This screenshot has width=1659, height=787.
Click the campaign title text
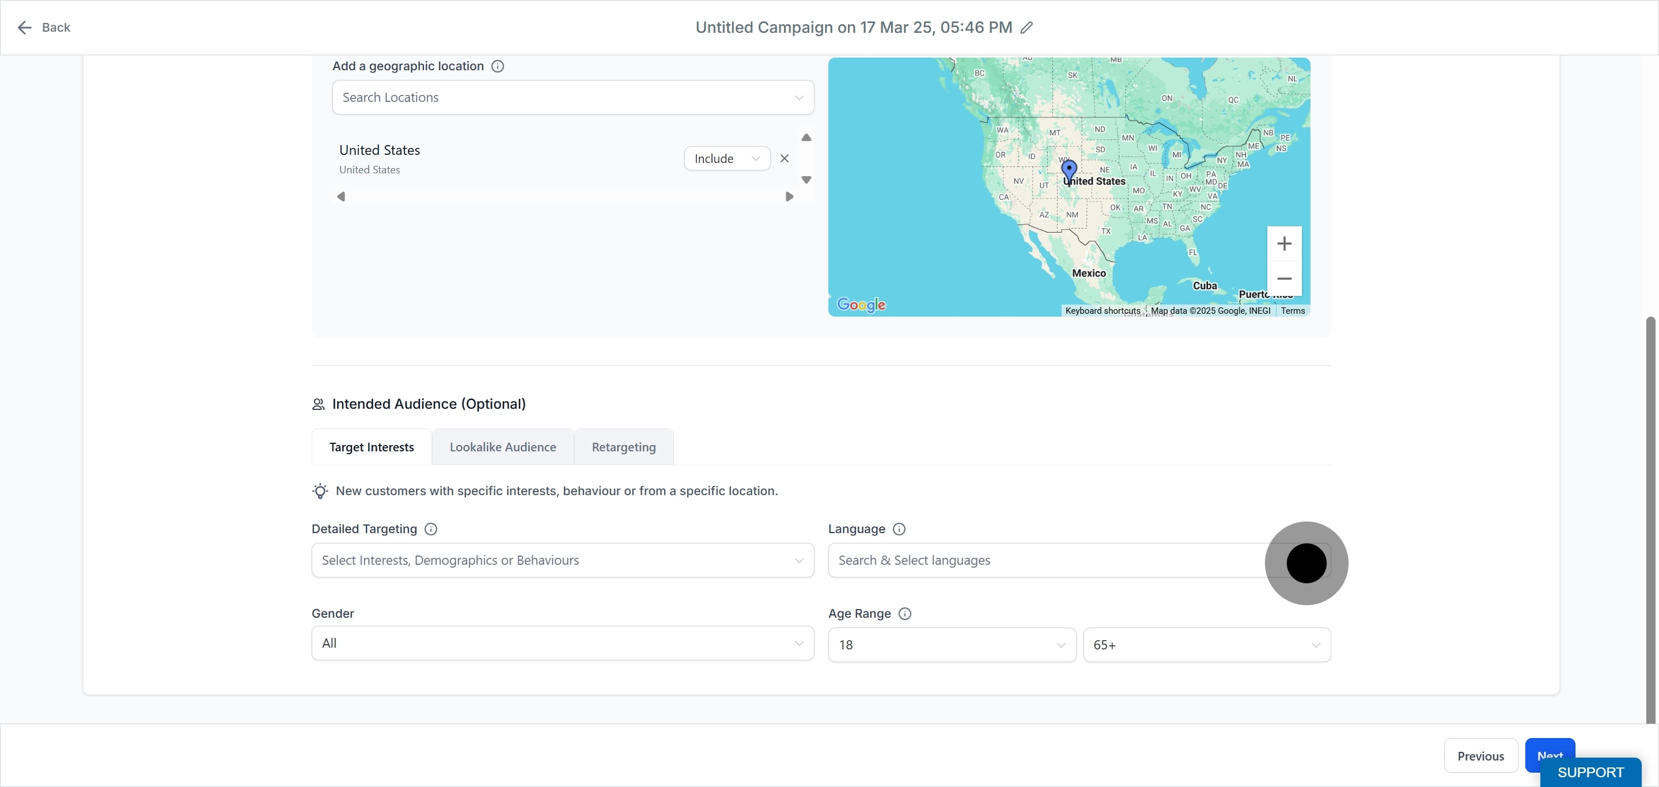[853, 27]
